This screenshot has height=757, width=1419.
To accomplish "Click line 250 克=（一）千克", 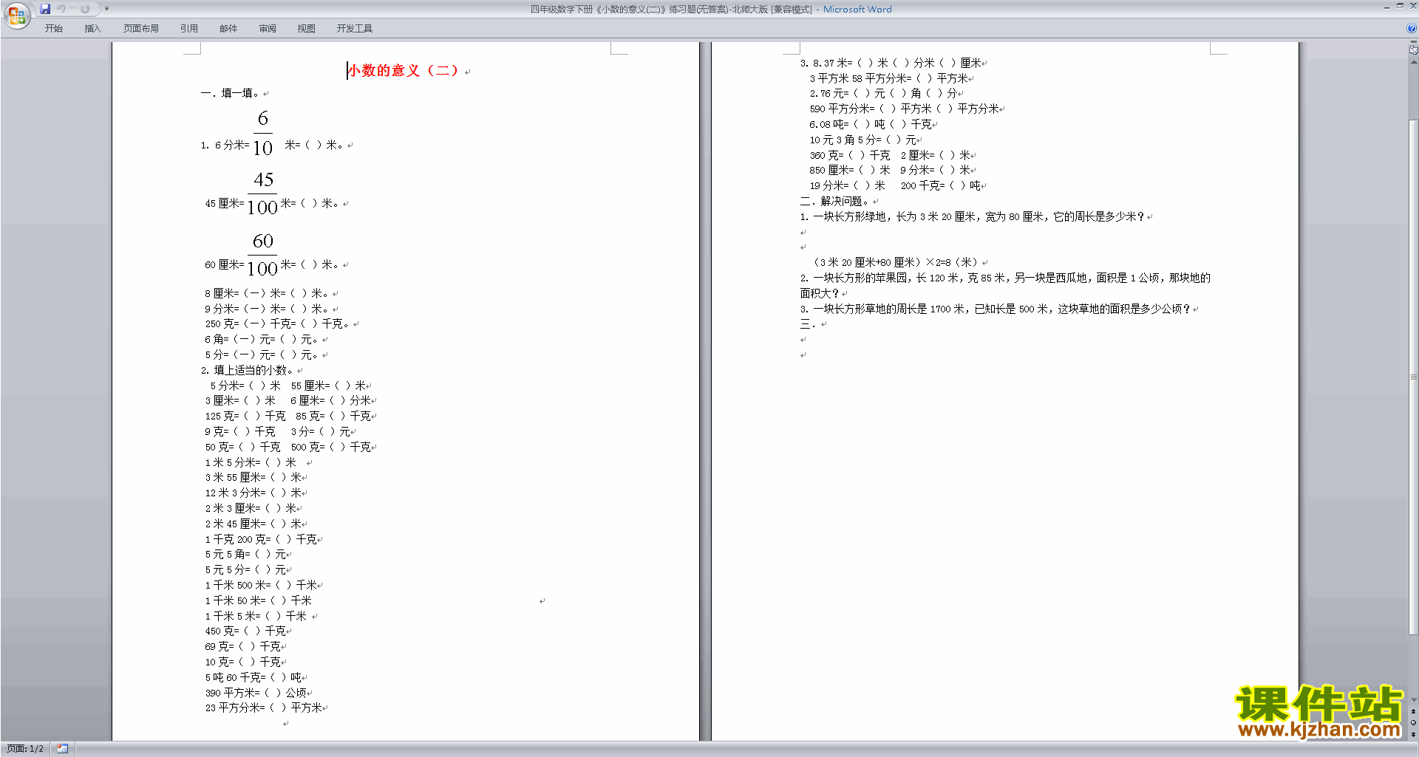I will pyautogui.click(x=277, y=323).
